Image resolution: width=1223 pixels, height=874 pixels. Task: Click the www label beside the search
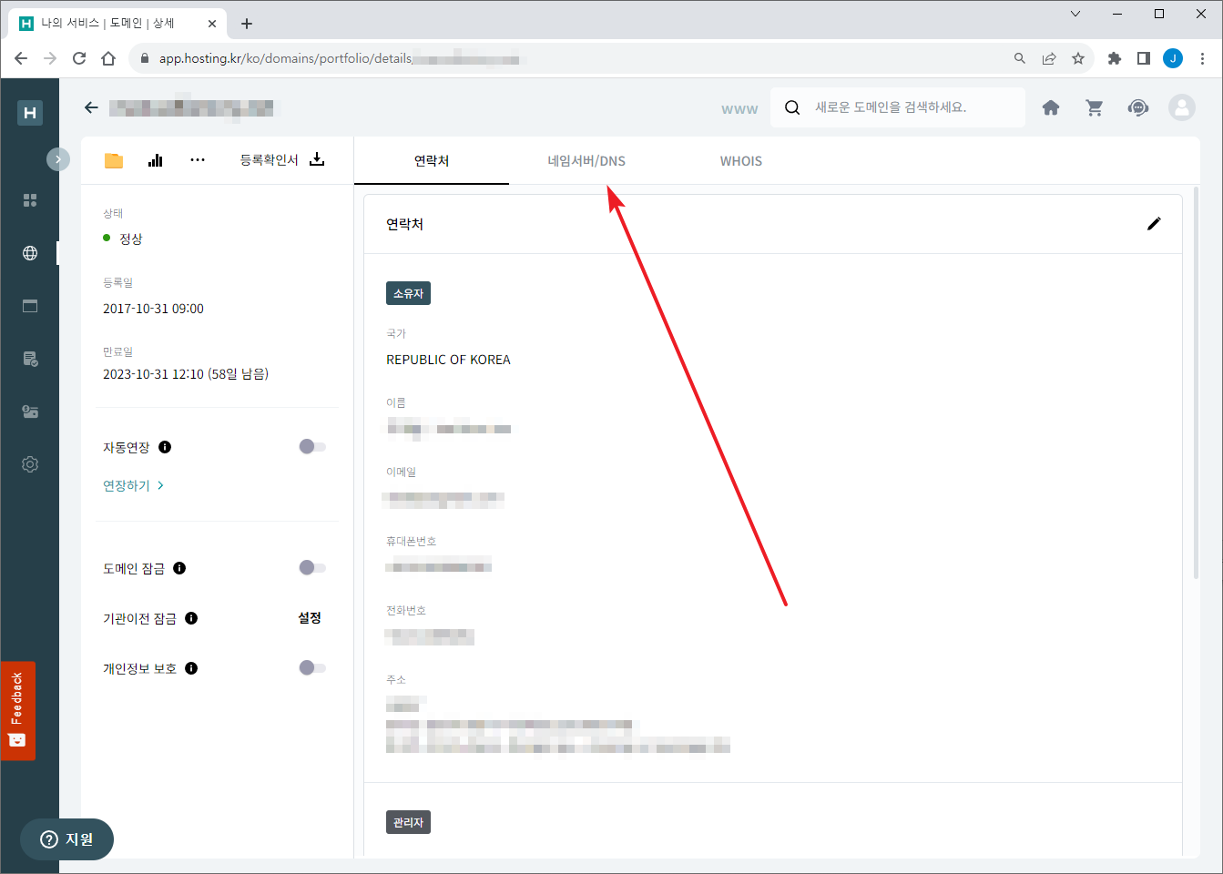(739, 109)
